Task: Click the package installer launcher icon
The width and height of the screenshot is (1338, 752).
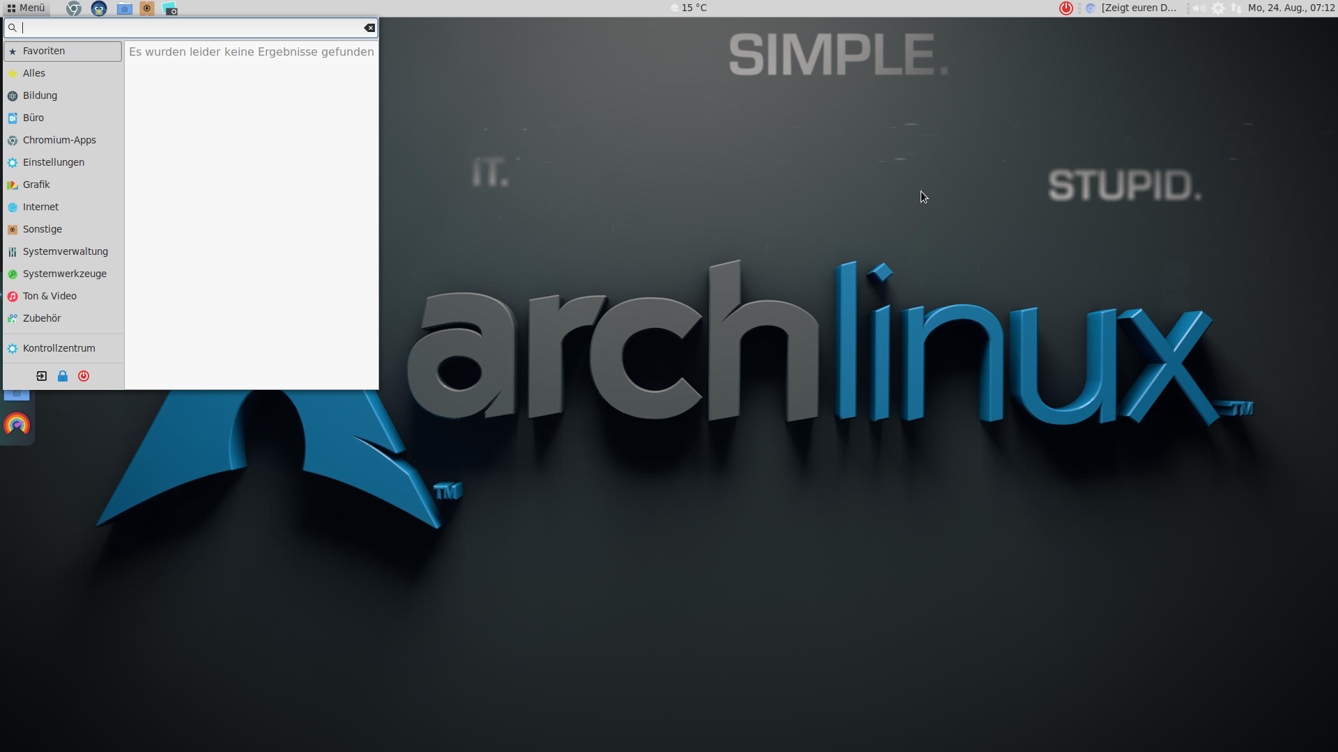Action: coord(147,8)
